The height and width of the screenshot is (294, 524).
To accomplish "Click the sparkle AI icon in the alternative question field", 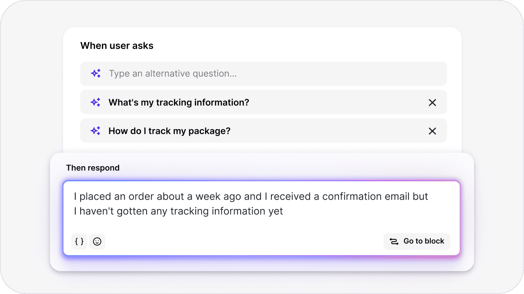I will tap(95, 73).
